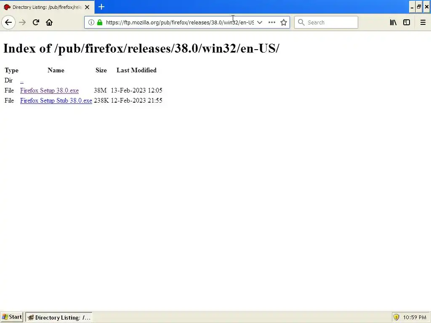Open the hamburger application menu
Image resolution: width=431 pixels, height=323 pixels.
tap(423, 22)
